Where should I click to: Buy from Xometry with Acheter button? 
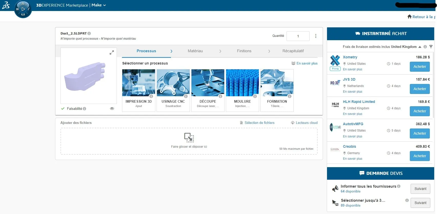tap(420, 67)
